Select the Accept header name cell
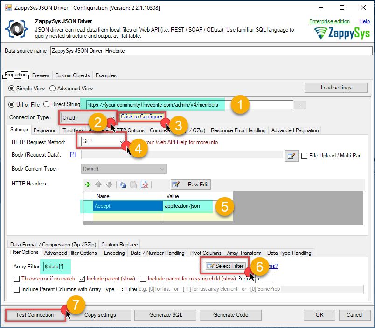375x328 pixels. click(128, 206)
